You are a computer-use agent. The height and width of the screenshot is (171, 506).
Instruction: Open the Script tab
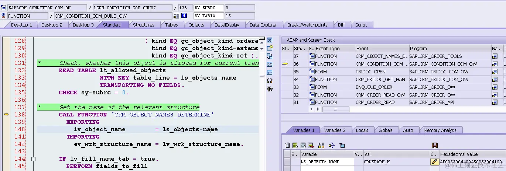[x=361, y=25]
